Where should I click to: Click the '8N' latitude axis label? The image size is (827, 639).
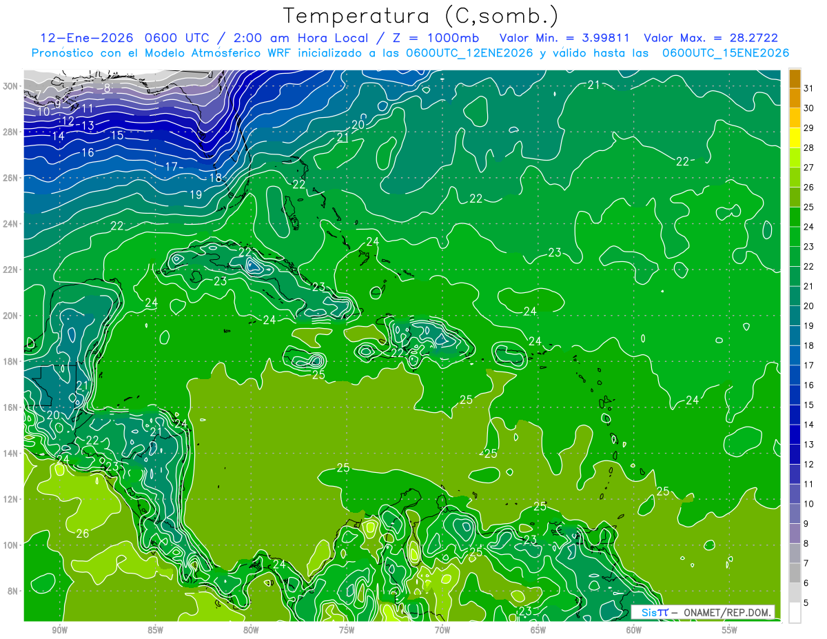[x=14, y=591]
